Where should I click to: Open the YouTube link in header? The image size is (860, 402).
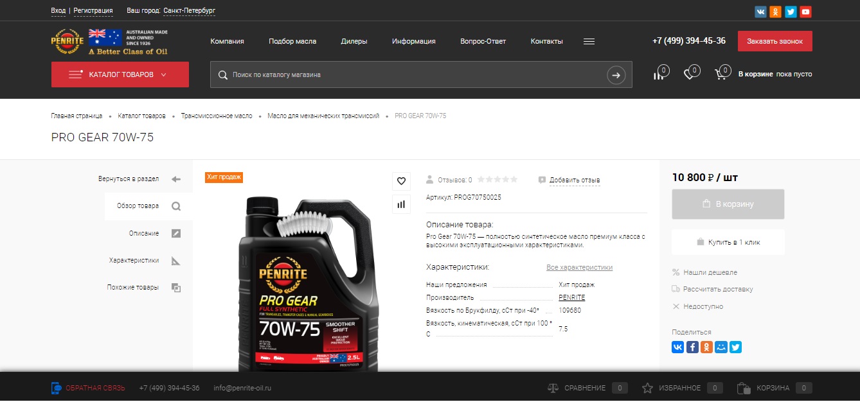[x=806, y=12]
